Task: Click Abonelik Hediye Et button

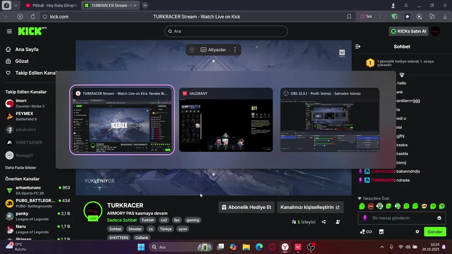Action: pyautogui.click(x=246, y=207)
